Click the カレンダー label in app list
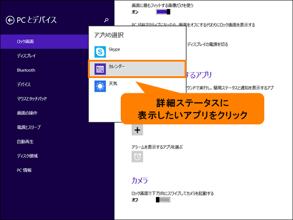The width and height of the screenshot is (293, 220). pyautogui.click(x=117, y=66)
